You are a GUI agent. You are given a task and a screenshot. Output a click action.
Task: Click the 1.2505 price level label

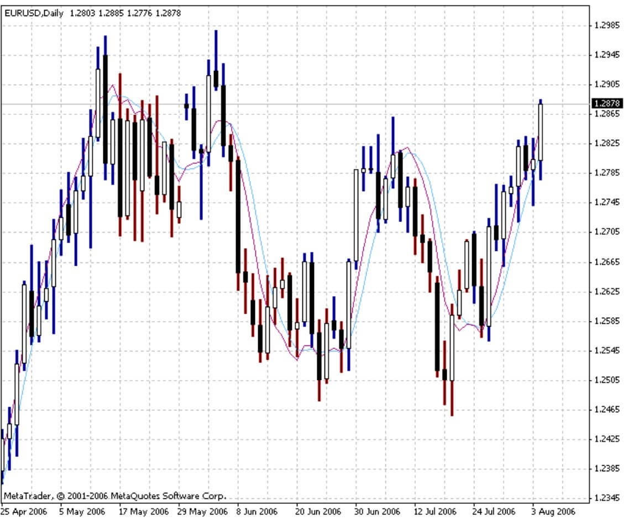[x=607, y=380]
